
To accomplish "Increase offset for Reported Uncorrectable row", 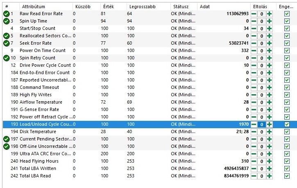I will [269, 80].
